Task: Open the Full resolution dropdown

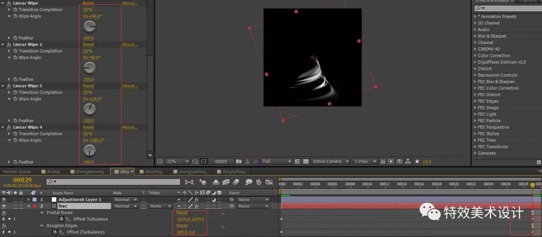Action: [277, 161]
